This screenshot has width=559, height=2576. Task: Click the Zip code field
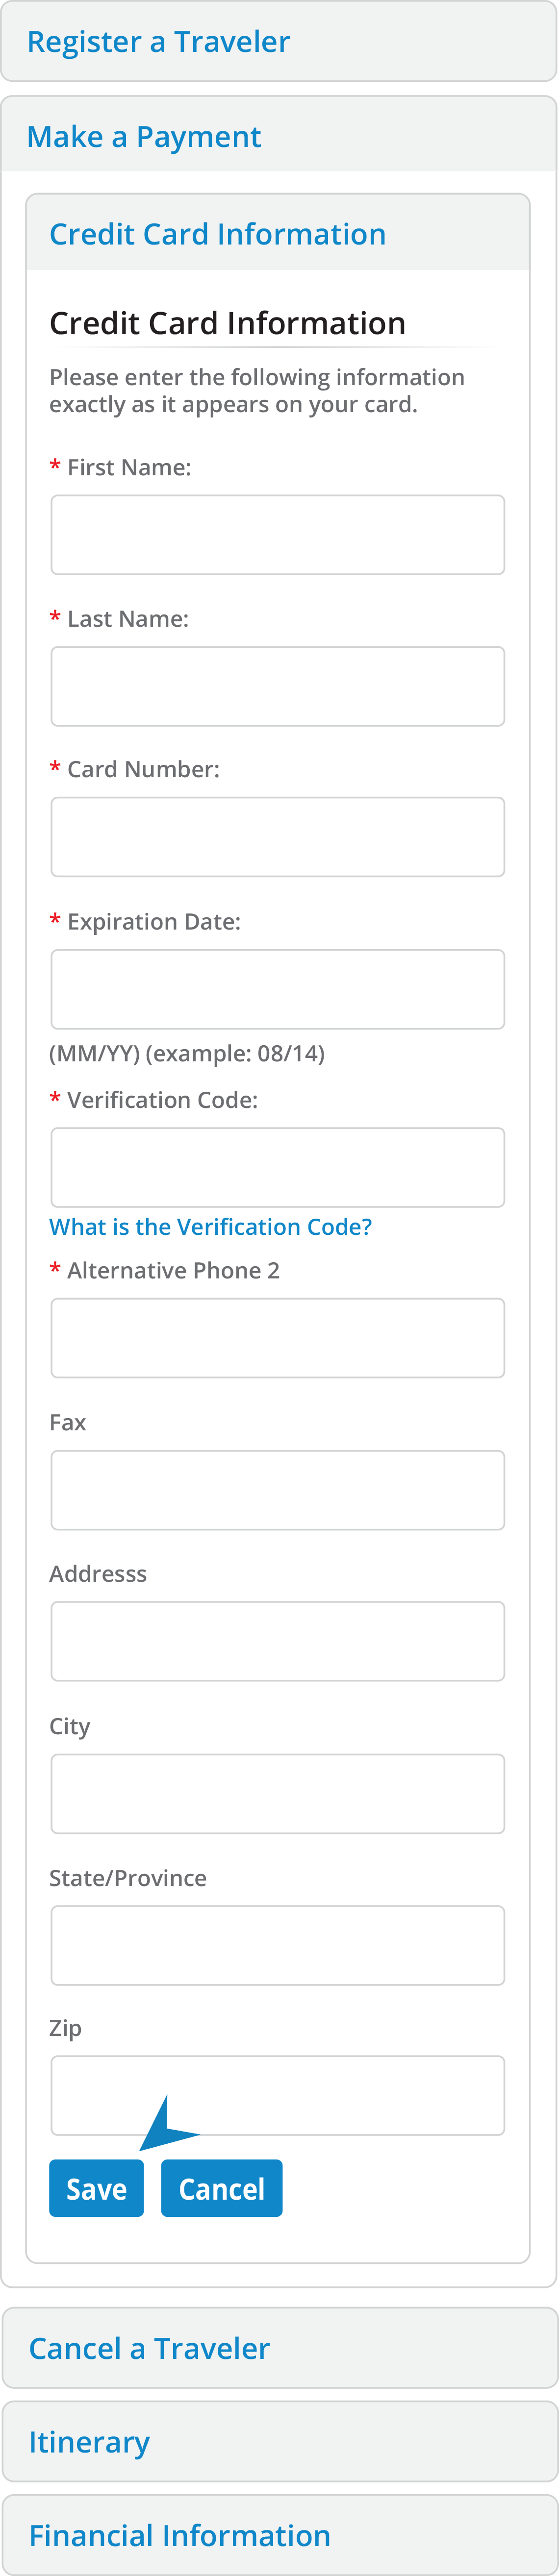pos(277,2095)
